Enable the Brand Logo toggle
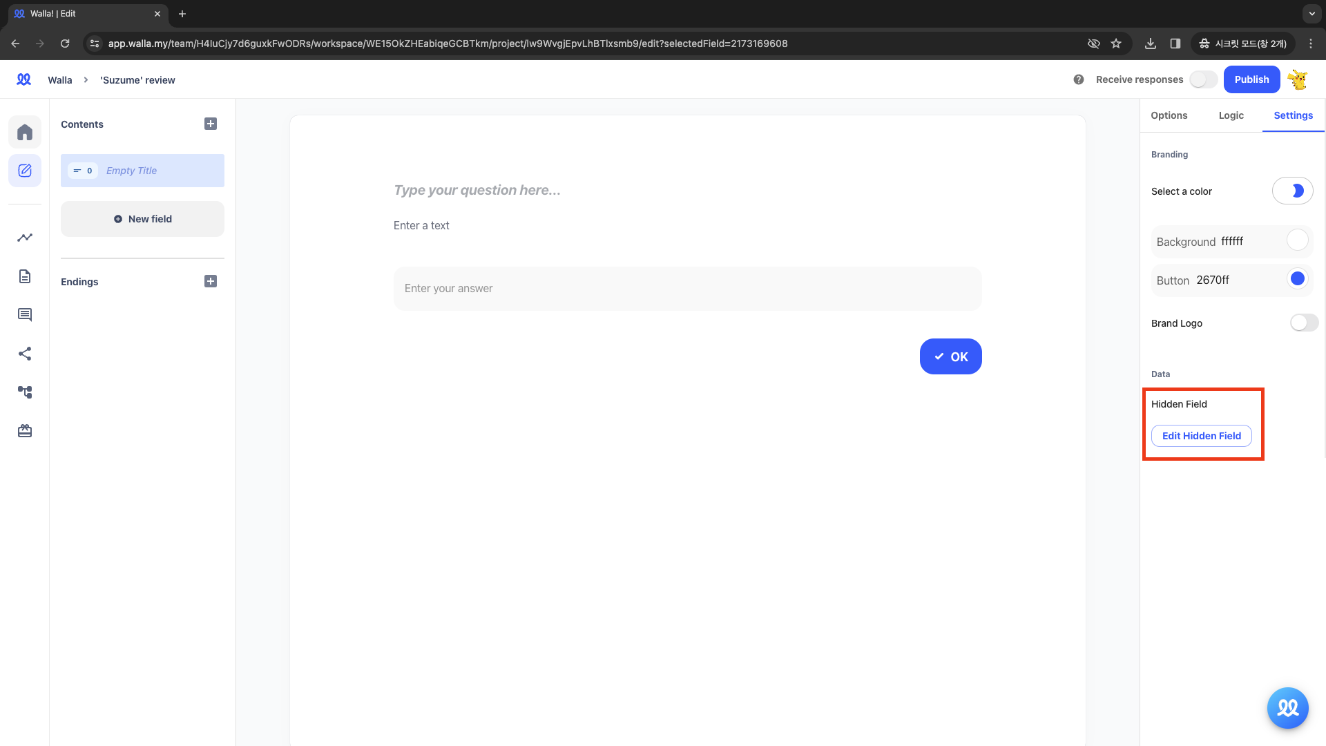Viewport: 1326px width, 746px height. [1304, 323]
